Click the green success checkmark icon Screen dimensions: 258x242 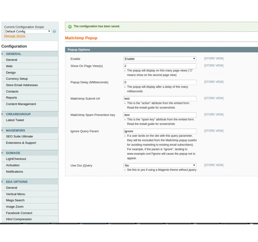(70, 26)
